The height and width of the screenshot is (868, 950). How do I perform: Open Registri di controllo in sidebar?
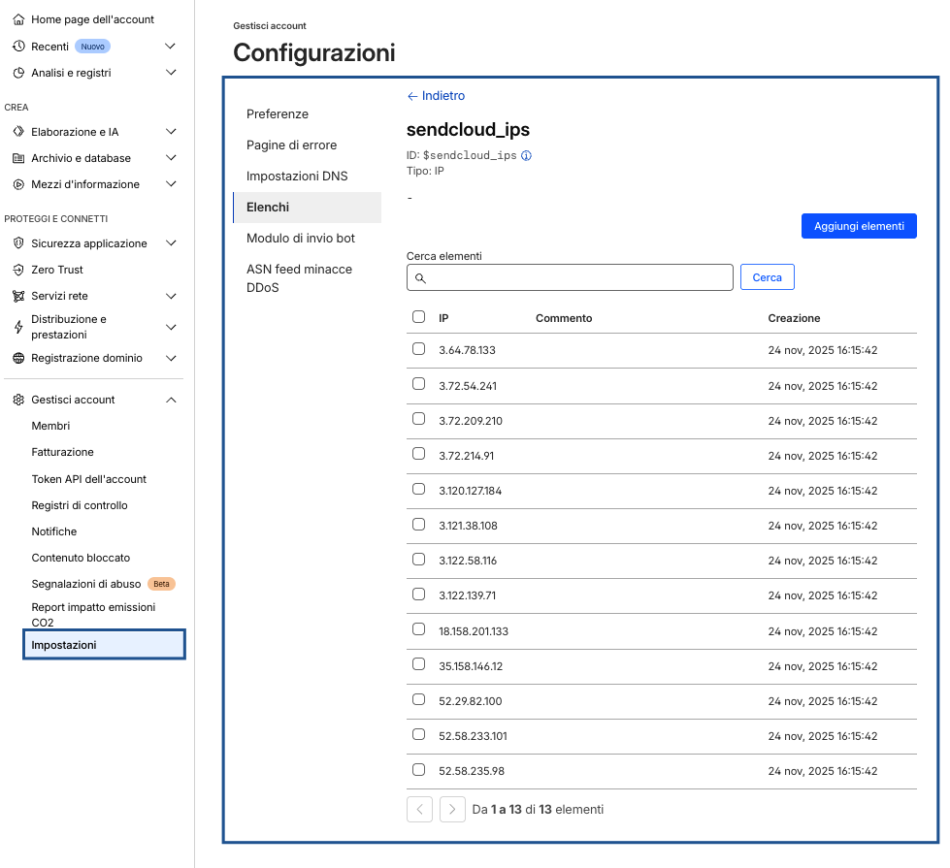coord(80,505)
